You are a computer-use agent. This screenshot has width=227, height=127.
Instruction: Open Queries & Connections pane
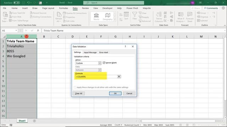[75, 13]
